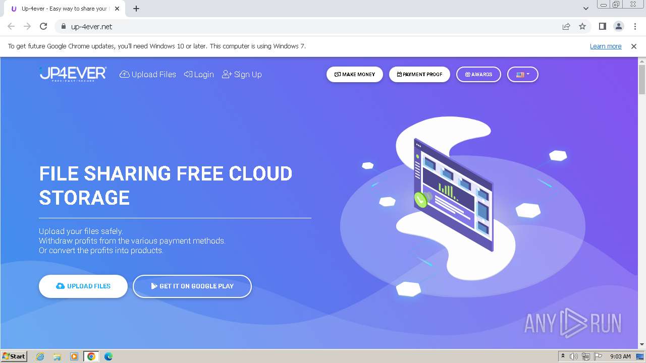Screen dimensions: 646x363
Task: Open the Windows Start menu
Action: [x=14, y=356]
